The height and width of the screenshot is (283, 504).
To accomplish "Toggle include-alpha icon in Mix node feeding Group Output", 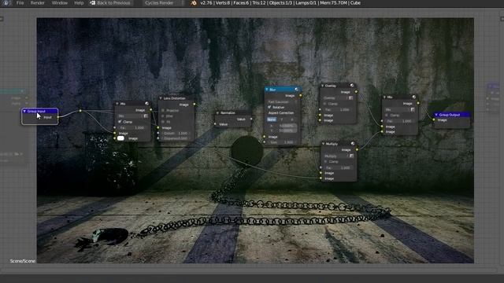I will [413, 109].
